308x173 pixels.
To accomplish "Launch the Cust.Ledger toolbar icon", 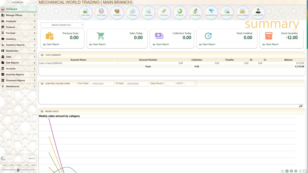I will pos(195,12).
